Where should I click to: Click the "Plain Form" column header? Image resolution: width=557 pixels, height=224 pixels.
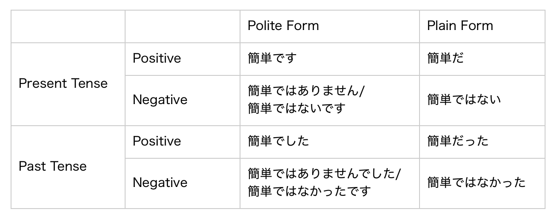coord(460,26)
